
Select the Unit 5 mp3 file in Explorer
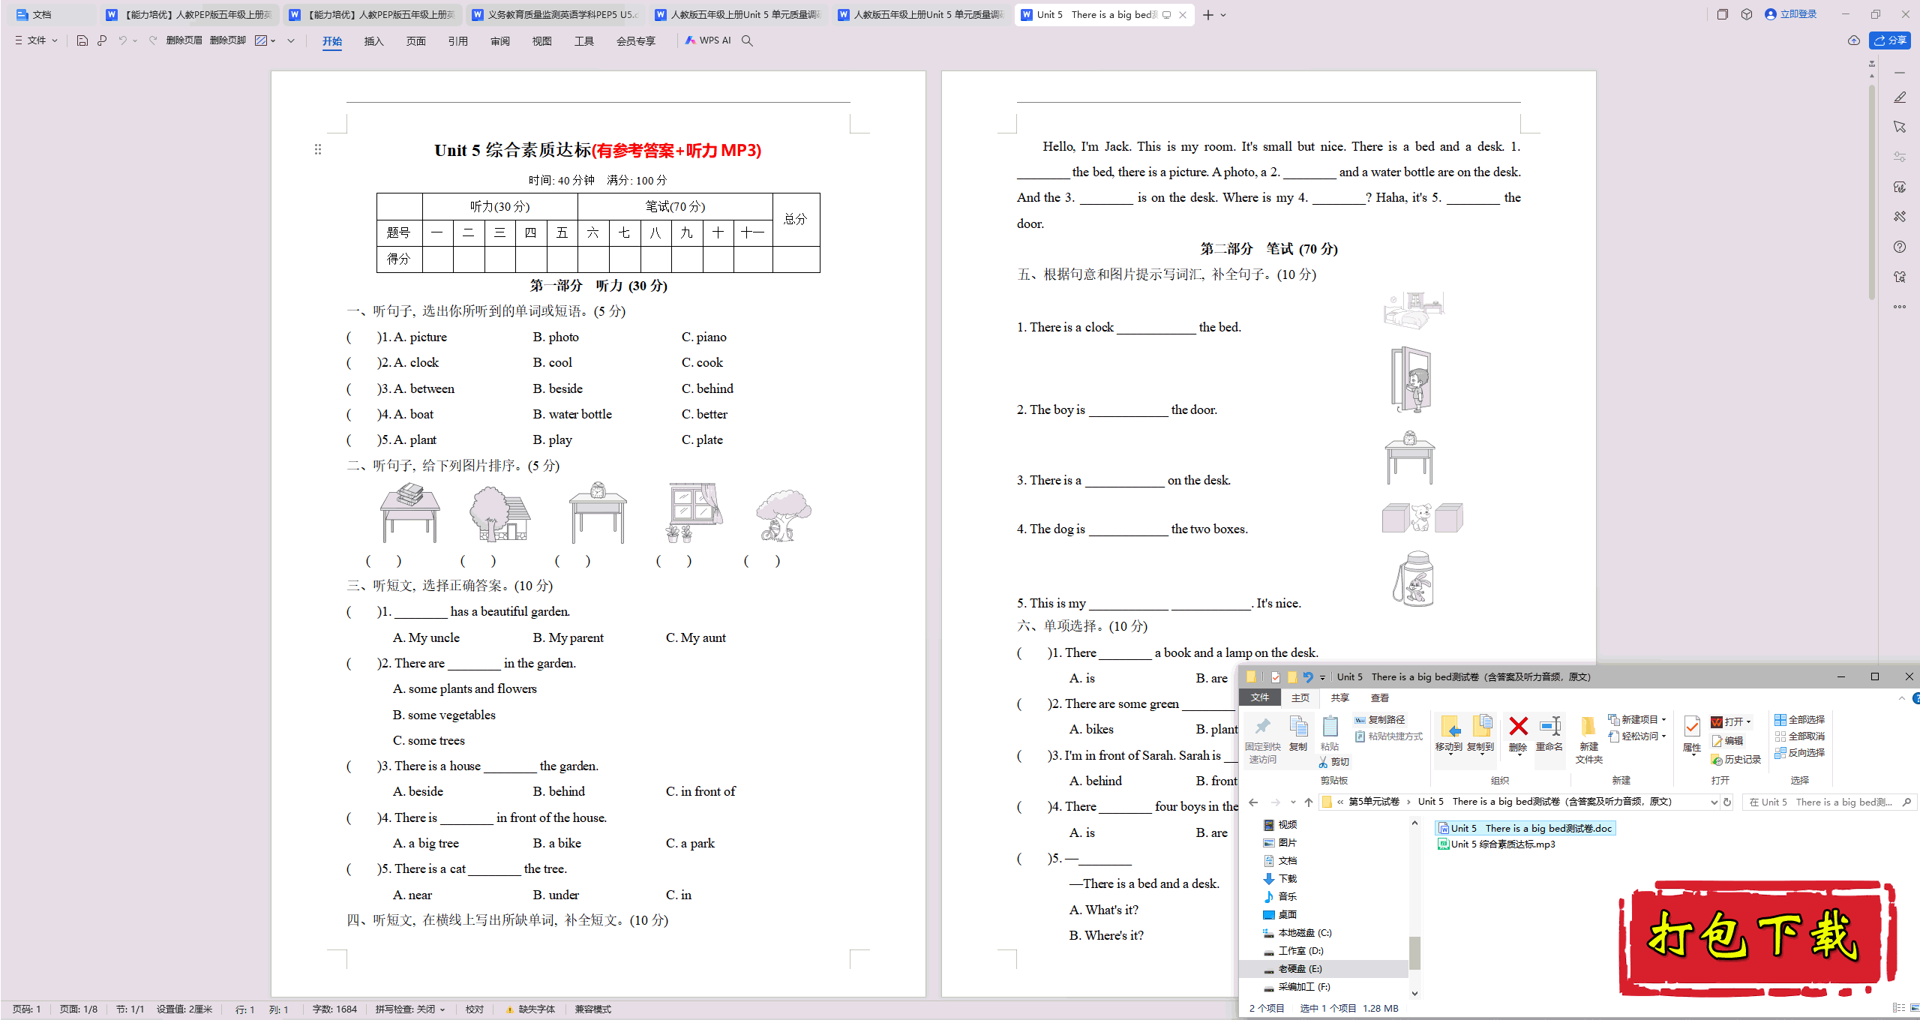pyautogui.click(x=1496, y=844)
